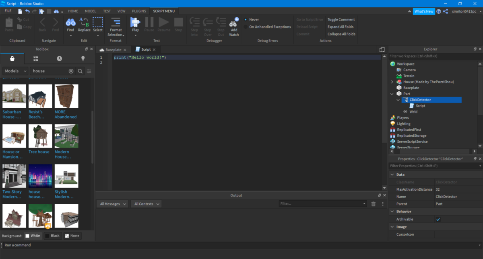Click Format Selection
The image size is (483, 259).
click(x=116, y=27)
